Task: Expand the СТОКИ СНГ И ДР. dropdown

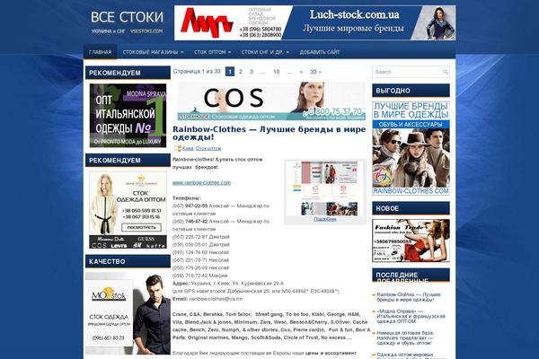Action: click(x=265, y=52)
